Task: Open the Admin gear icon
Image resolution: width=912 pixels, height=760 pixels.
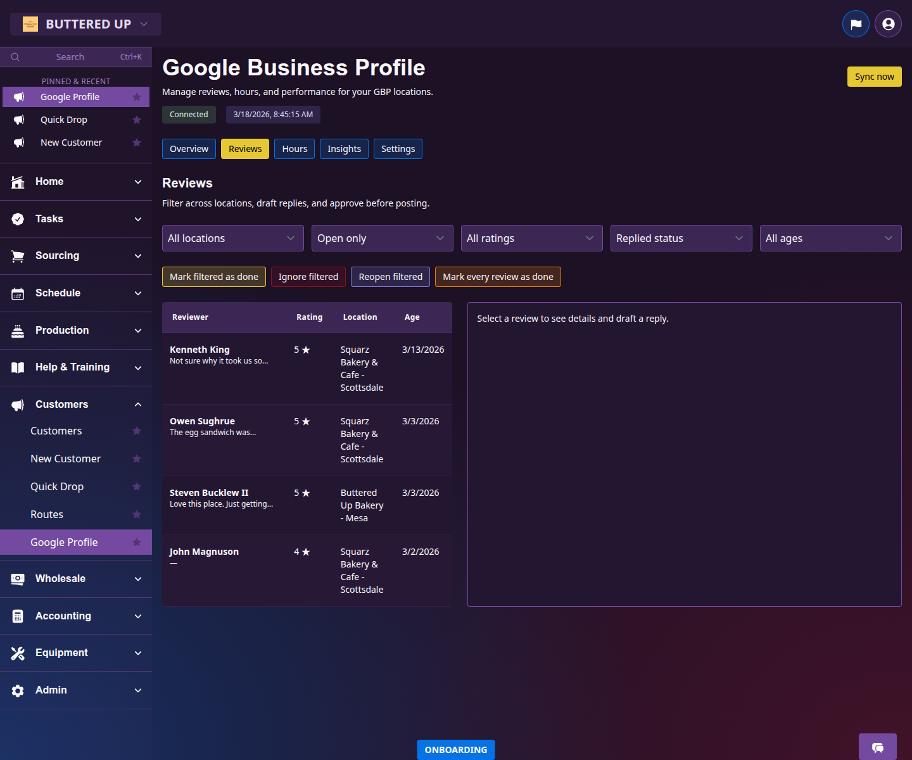Action: (x=17, y=690)
